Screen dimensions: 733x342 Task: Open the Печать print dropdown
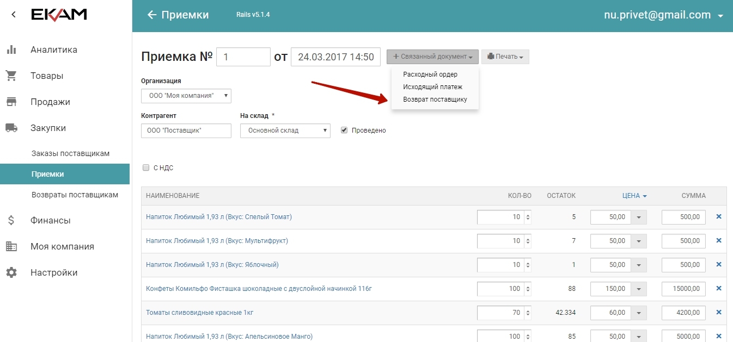click(x=505, y=57)
